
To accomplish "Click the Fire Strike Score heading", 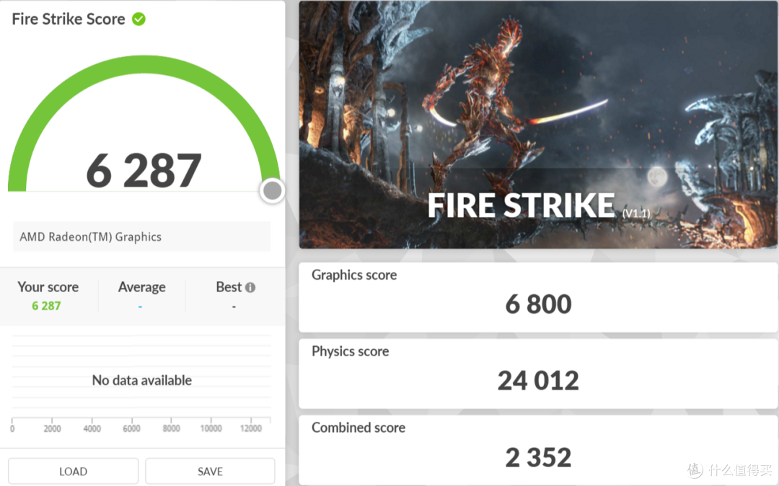I will [x=69, y=19].
